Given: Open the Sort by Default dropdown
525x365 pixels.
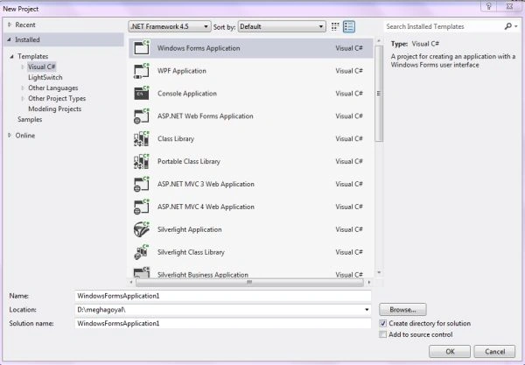Looking at the screenshot, I should tap(282, 26).
